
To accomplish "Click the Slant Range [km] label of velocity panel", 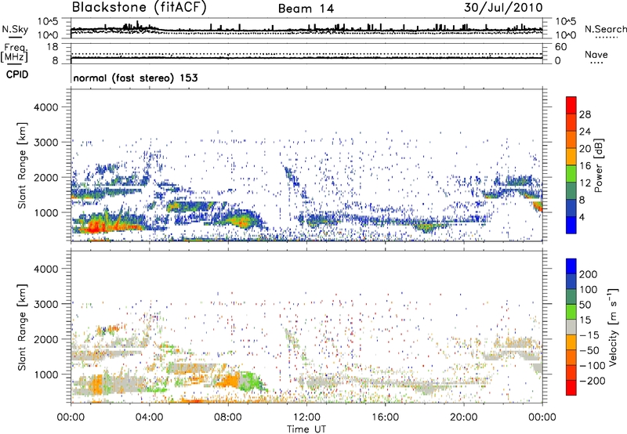I will [x=22, y=327].
